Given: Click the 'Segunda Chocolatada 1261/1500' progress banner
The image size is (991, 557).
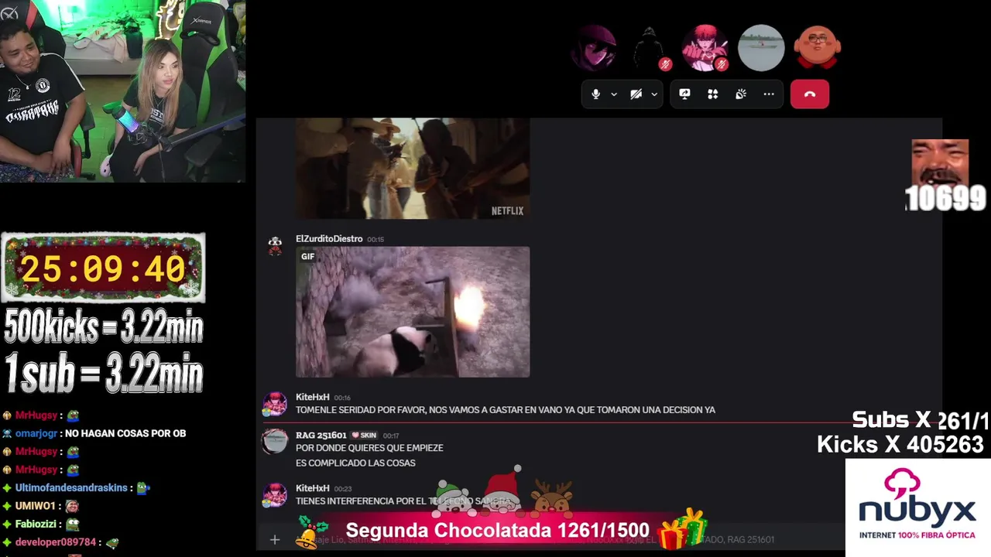Looking at the screenshot, I should click(x=497, y=530).
